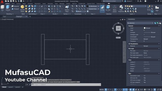The height and width of the screenshot is (91, 162).
Task: Switch to the Layout2 tab
Action: point(17,87)
